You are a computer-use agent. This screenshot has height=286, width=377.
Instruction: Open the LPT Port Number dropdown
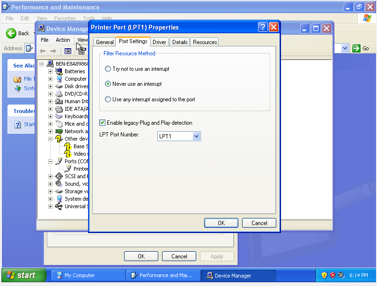tap(196, 136)
